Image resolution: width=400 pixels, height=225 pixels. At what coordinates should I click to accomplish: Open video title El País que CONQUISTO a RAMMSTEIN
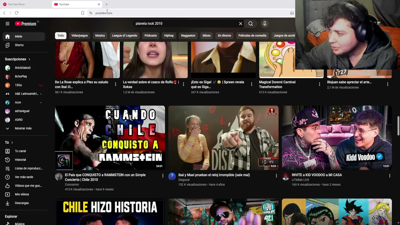click(x=105, y=177)
